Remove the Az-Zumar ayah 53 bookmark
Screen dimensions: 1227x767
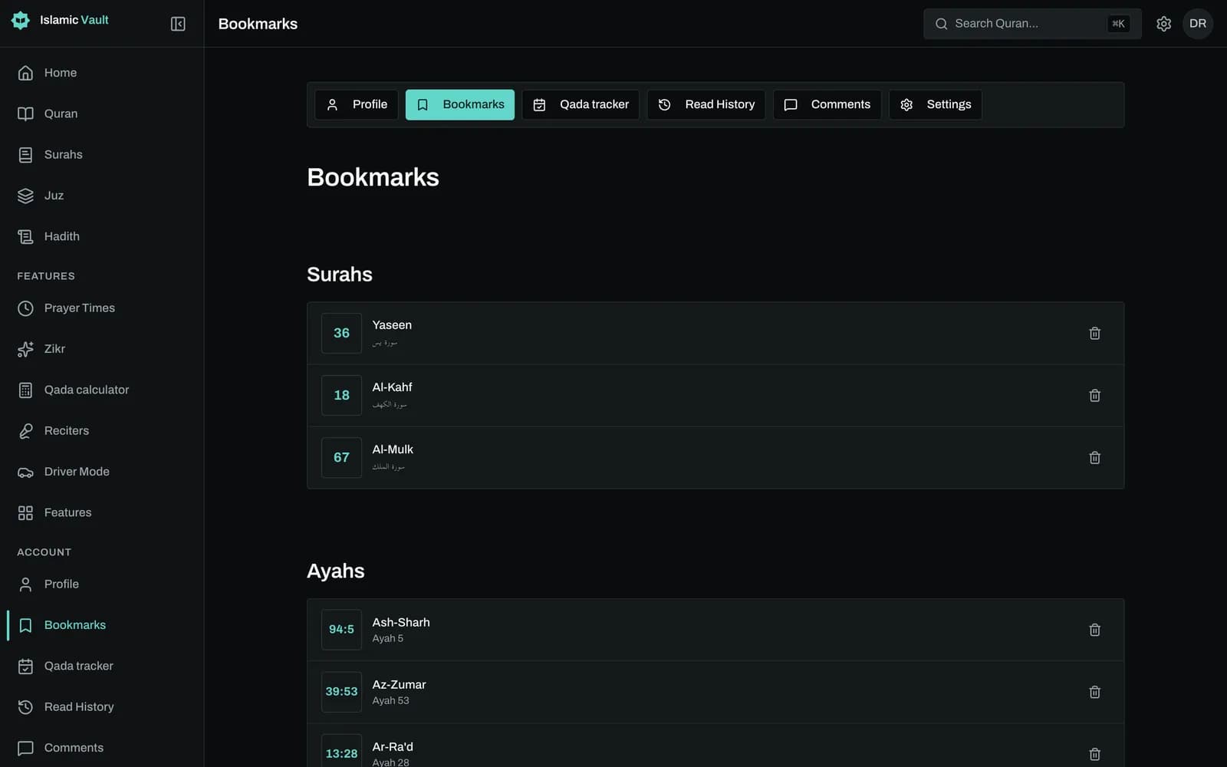point(1094,692)
